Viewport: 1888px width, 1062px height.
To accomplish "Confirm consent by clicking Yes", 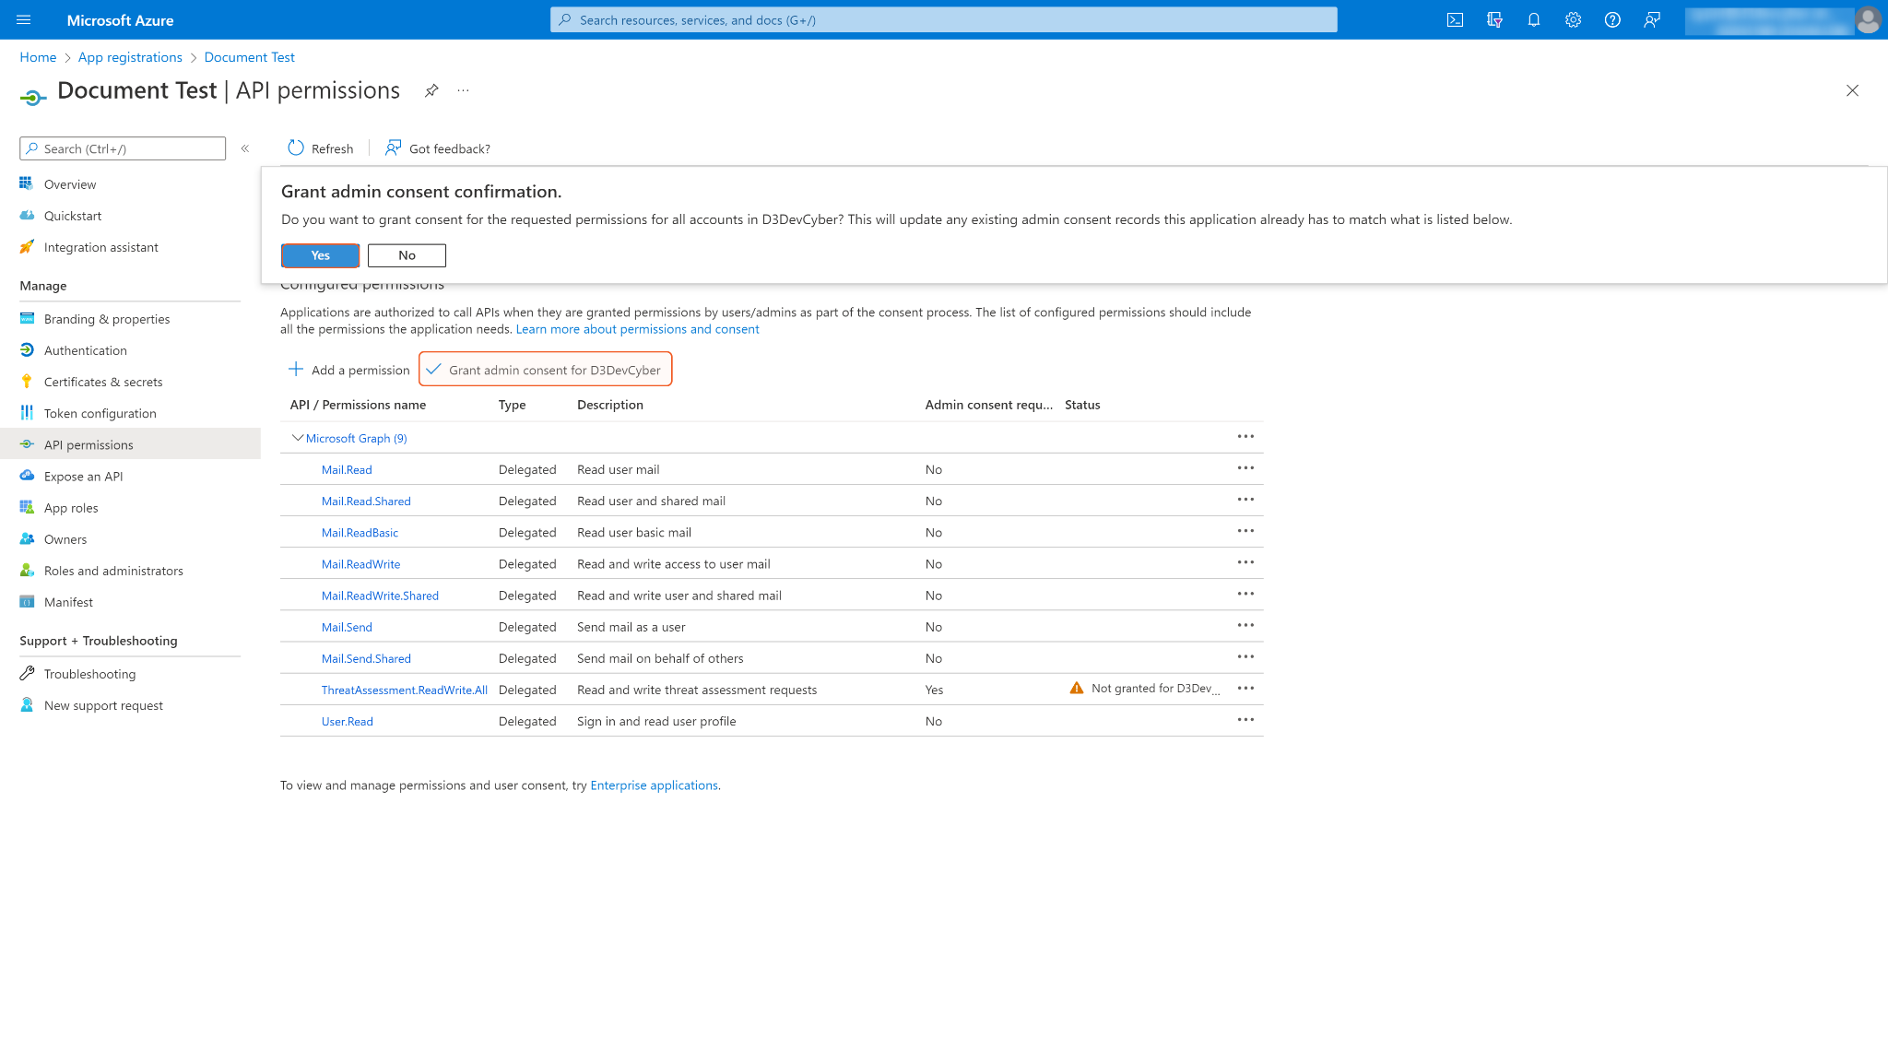I will coord(320,255).
